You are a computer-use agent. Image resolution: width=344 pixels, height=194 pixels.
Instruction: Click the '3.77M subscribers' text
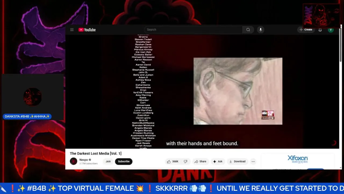88,164
